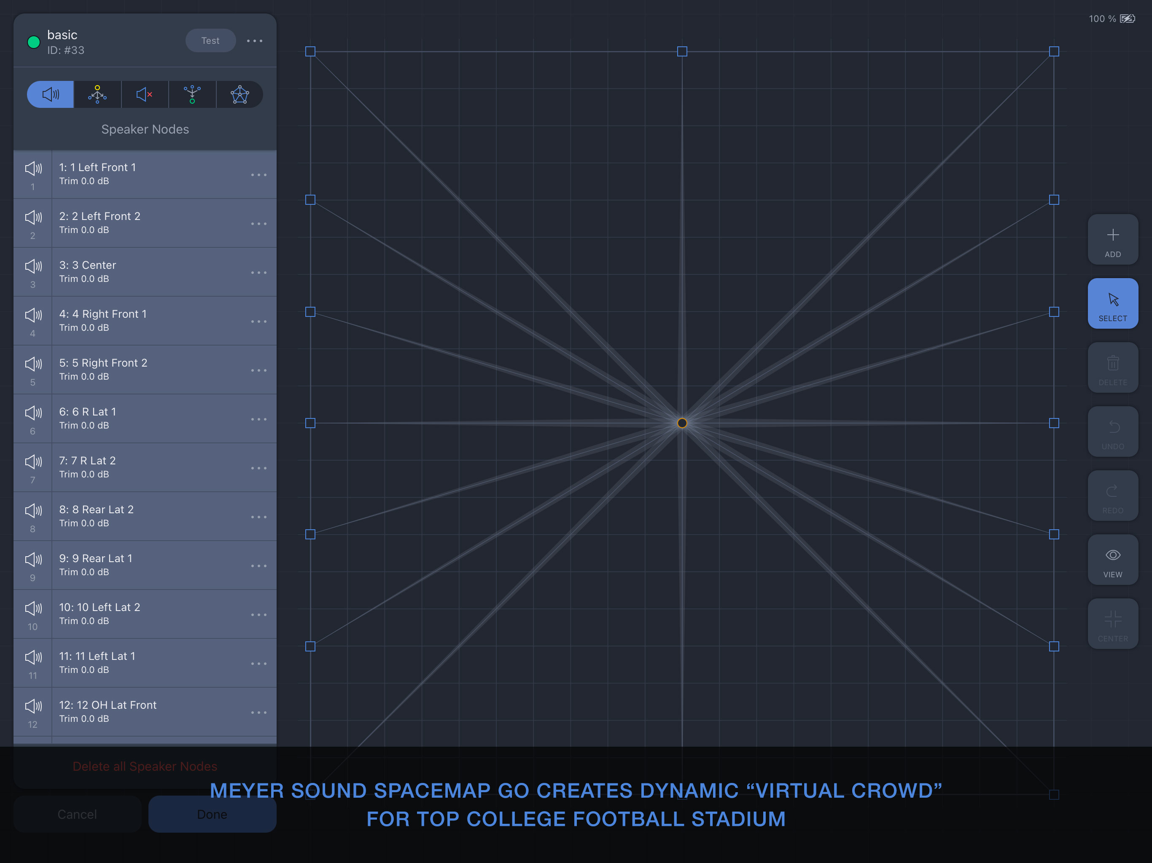Select row 12: 12 OH Lat Front
The width and height of the screenshot is (1152, 863).
point(145,712)
